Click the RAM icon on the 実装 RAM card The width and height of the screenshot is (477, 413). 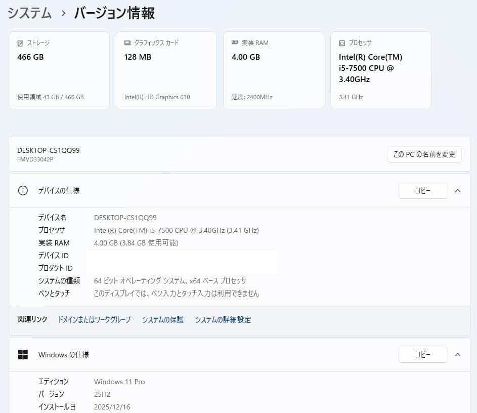coord(234,43)
